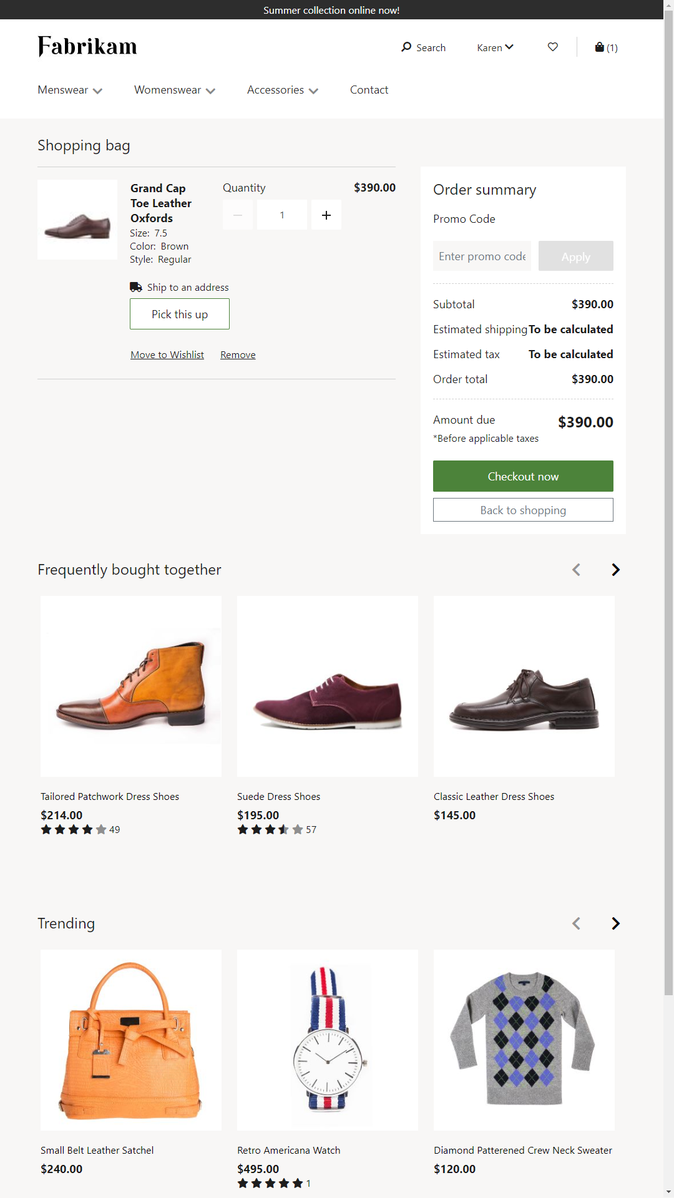Advance the Trending carousel
The image size is (674, 1198).
click(615, 923)
